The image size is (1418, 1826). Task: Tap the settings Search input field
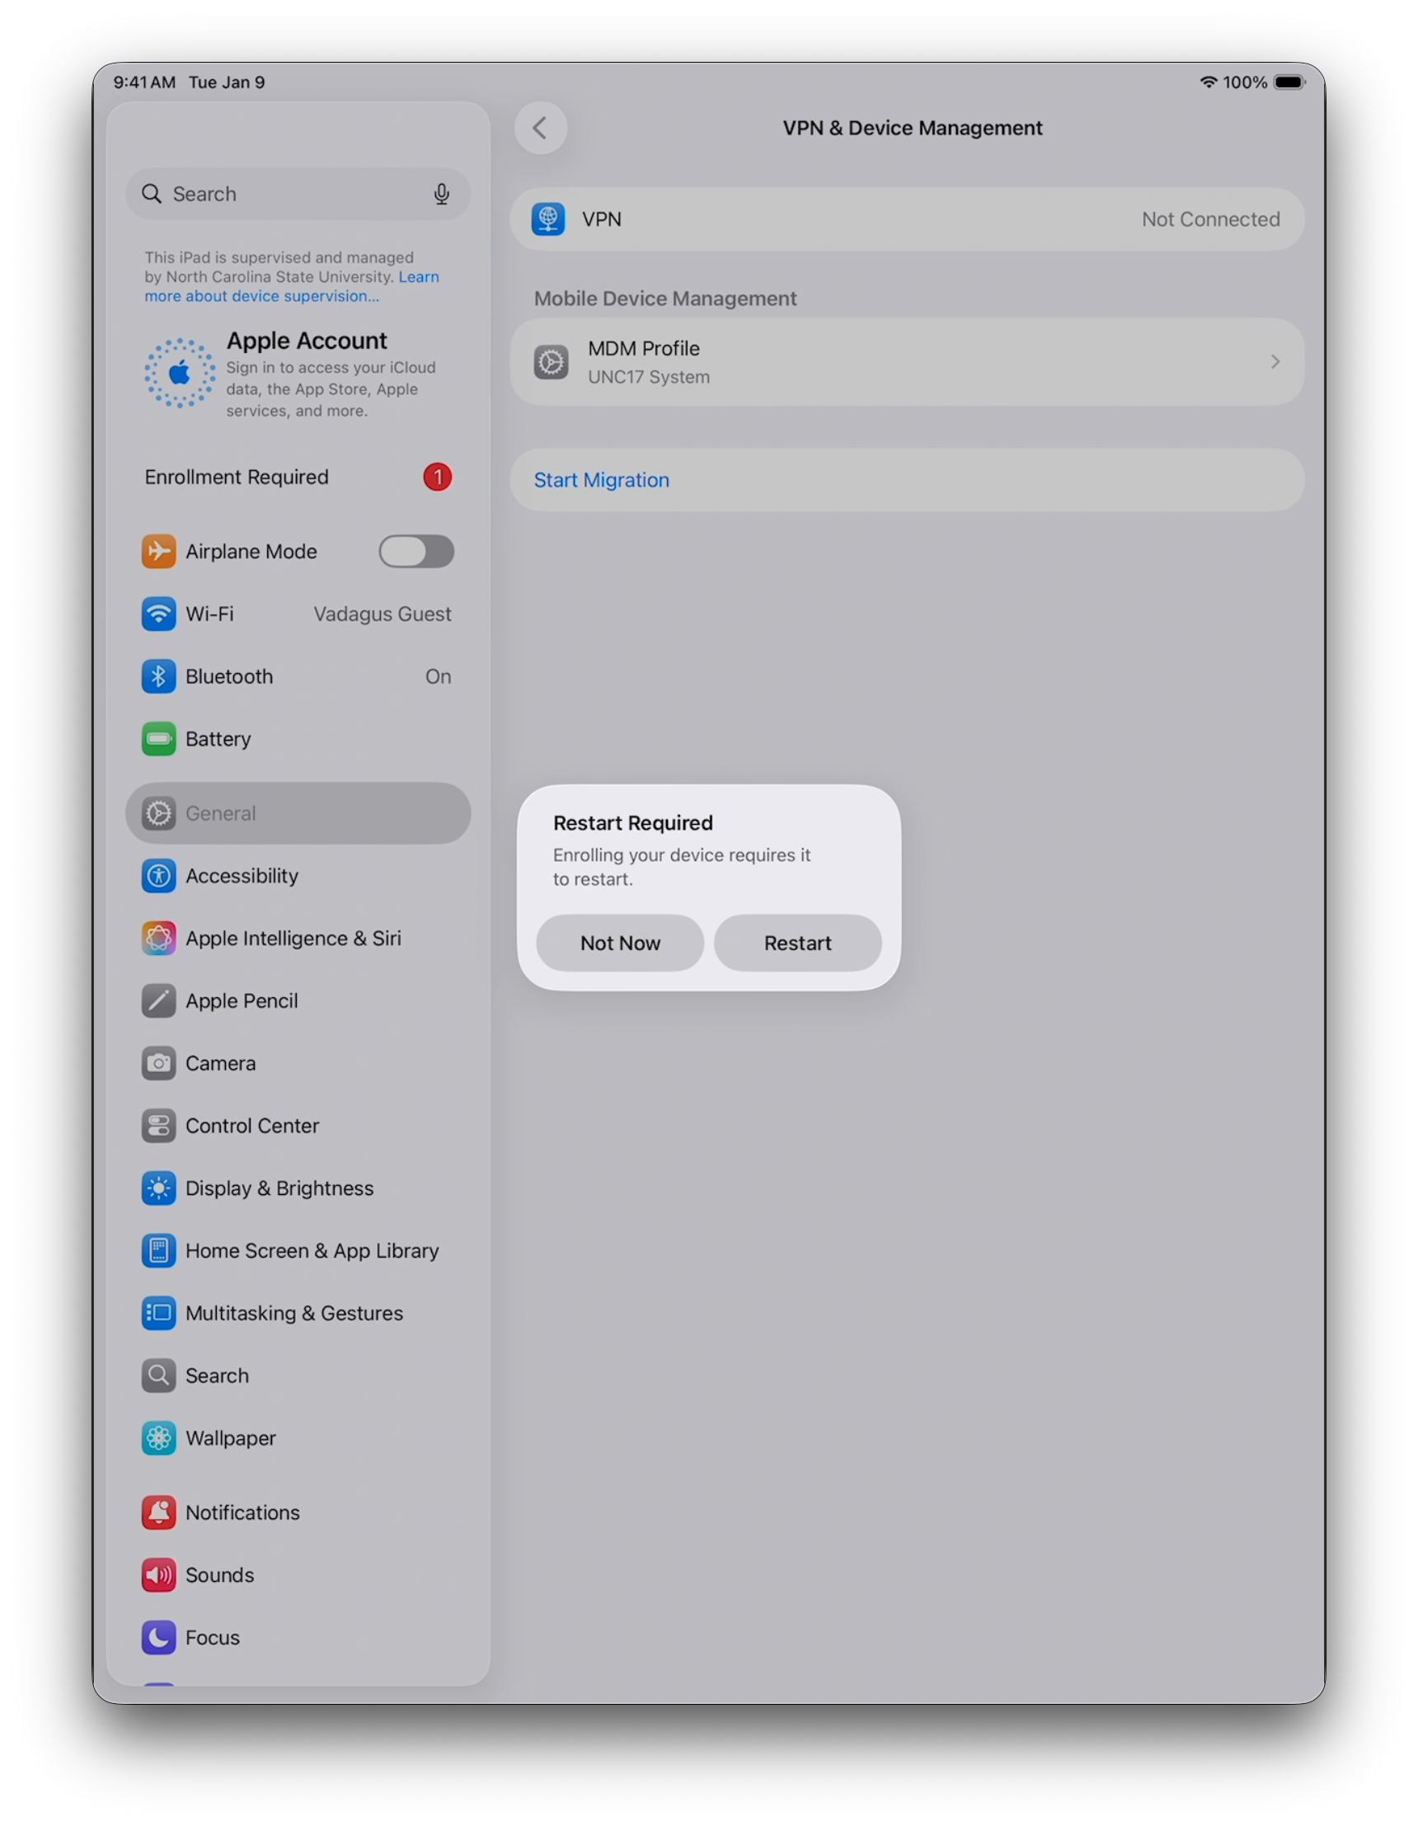298,194
